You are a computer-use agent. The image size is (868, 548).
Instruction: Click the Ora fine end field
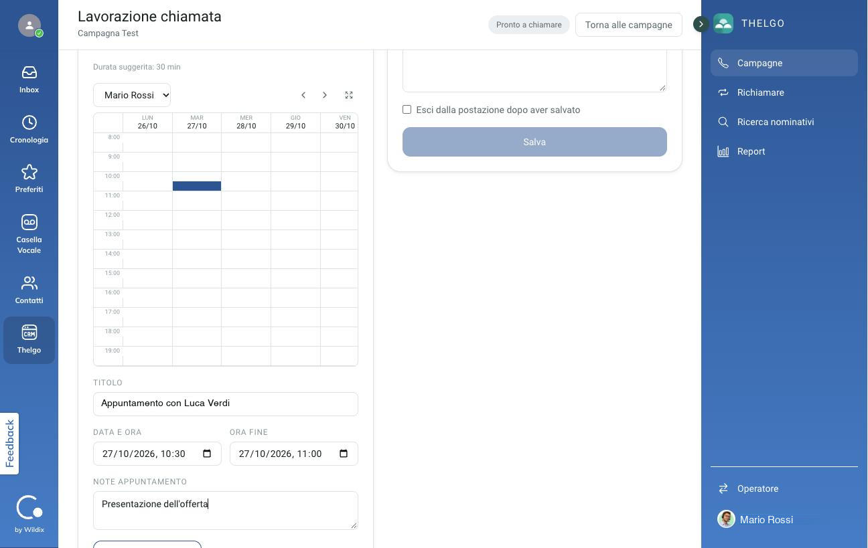pyautogui.click(x=294, y=454)
